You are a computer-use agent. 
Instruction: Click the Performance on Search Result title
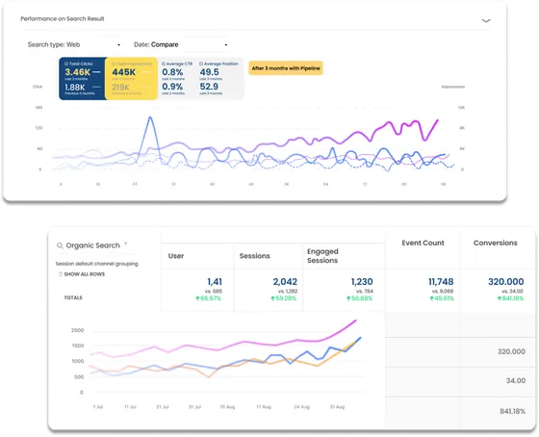(x=63, y=18)
